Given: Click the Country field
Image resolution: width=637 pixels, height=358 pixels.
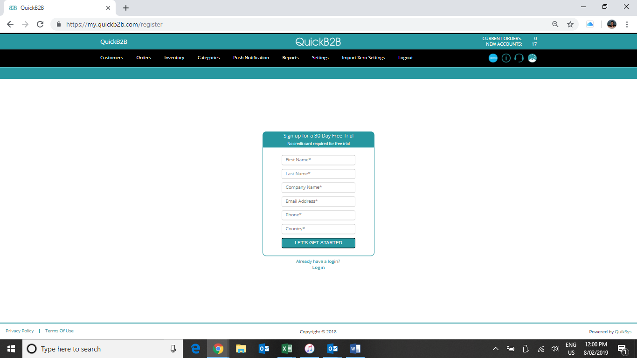Looking at the screenshot, I should 318,229.
